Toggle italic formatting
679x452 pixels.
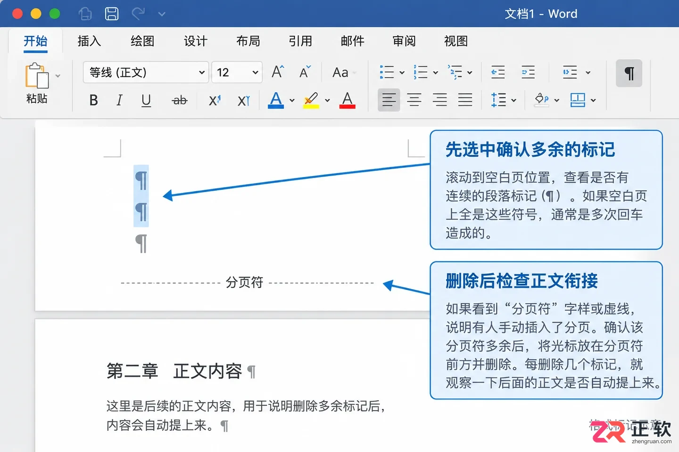[119, 100]
